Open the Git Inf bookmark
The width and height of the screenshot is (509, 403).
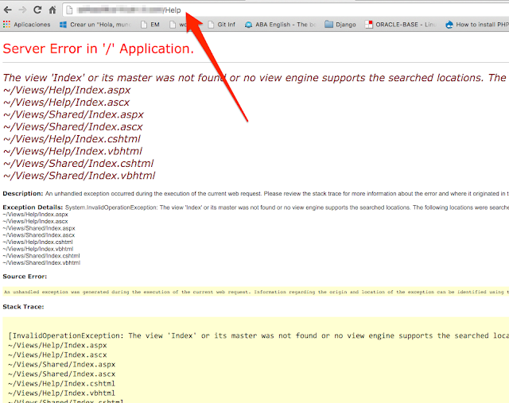pos(226,25)
